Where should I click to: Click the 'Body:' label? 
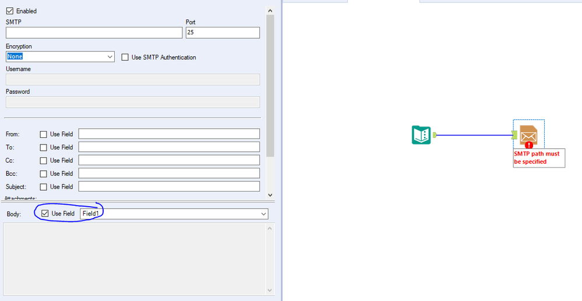(x=14, y=214)
